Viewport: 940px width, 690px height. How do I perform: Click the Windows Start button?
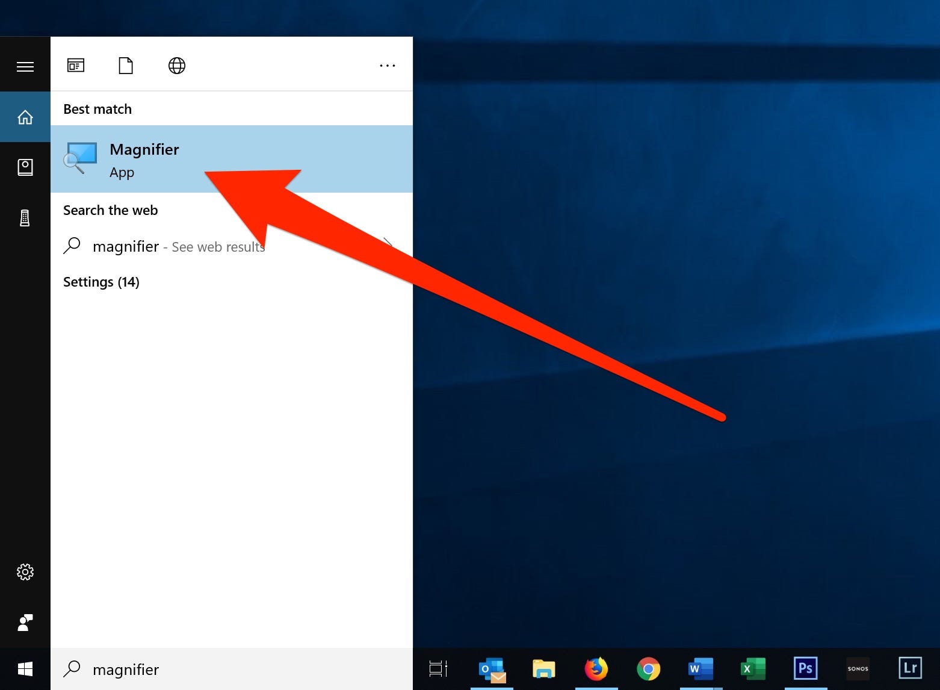[x=25, y=669]
